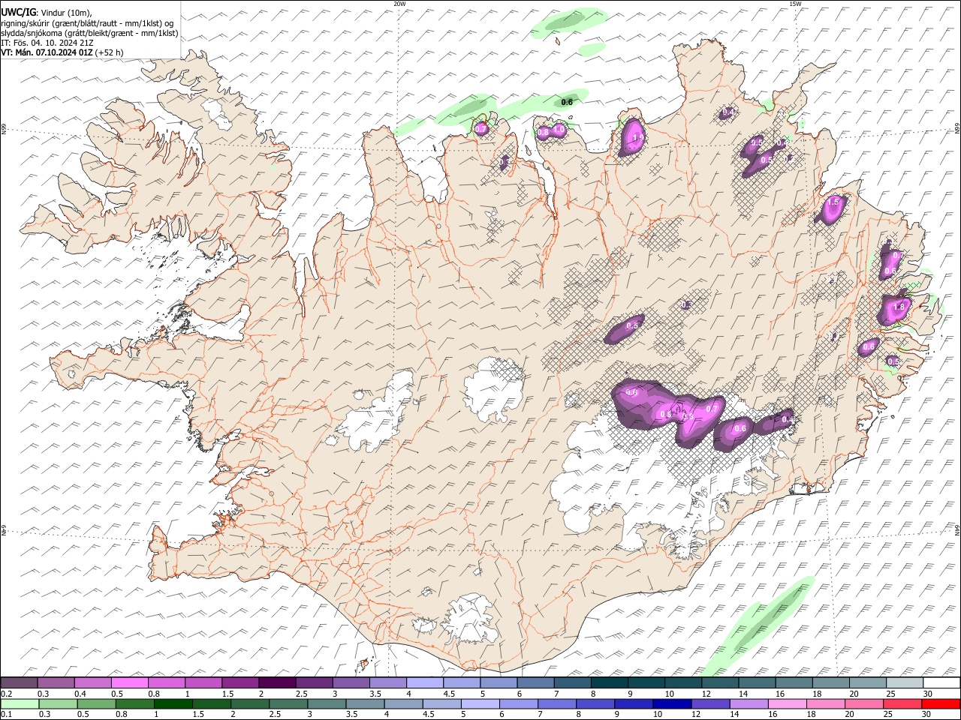Select the 0.1 palest green swatch in green legend
Screen dimensions: 961x720
tap(20, 703)
